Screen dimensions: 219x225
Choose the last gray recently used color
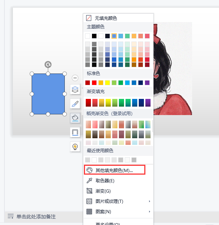(x=134, y=160)
